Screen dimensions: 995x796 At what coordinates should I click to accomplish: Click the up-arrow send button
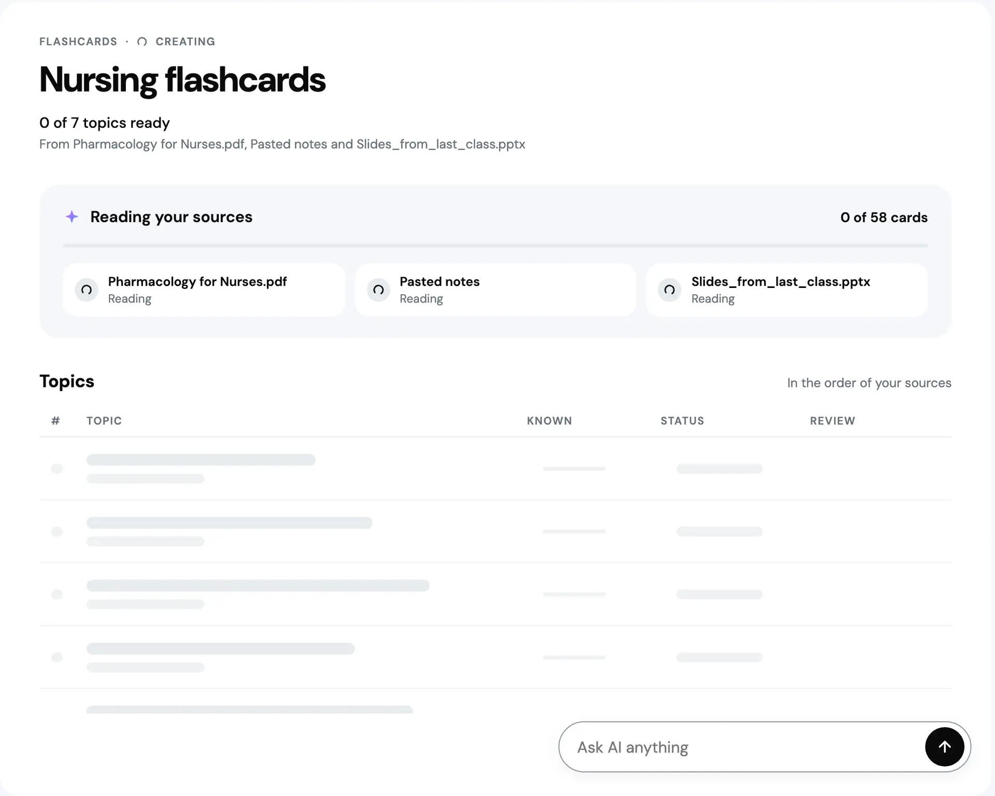tap(944, 746)
